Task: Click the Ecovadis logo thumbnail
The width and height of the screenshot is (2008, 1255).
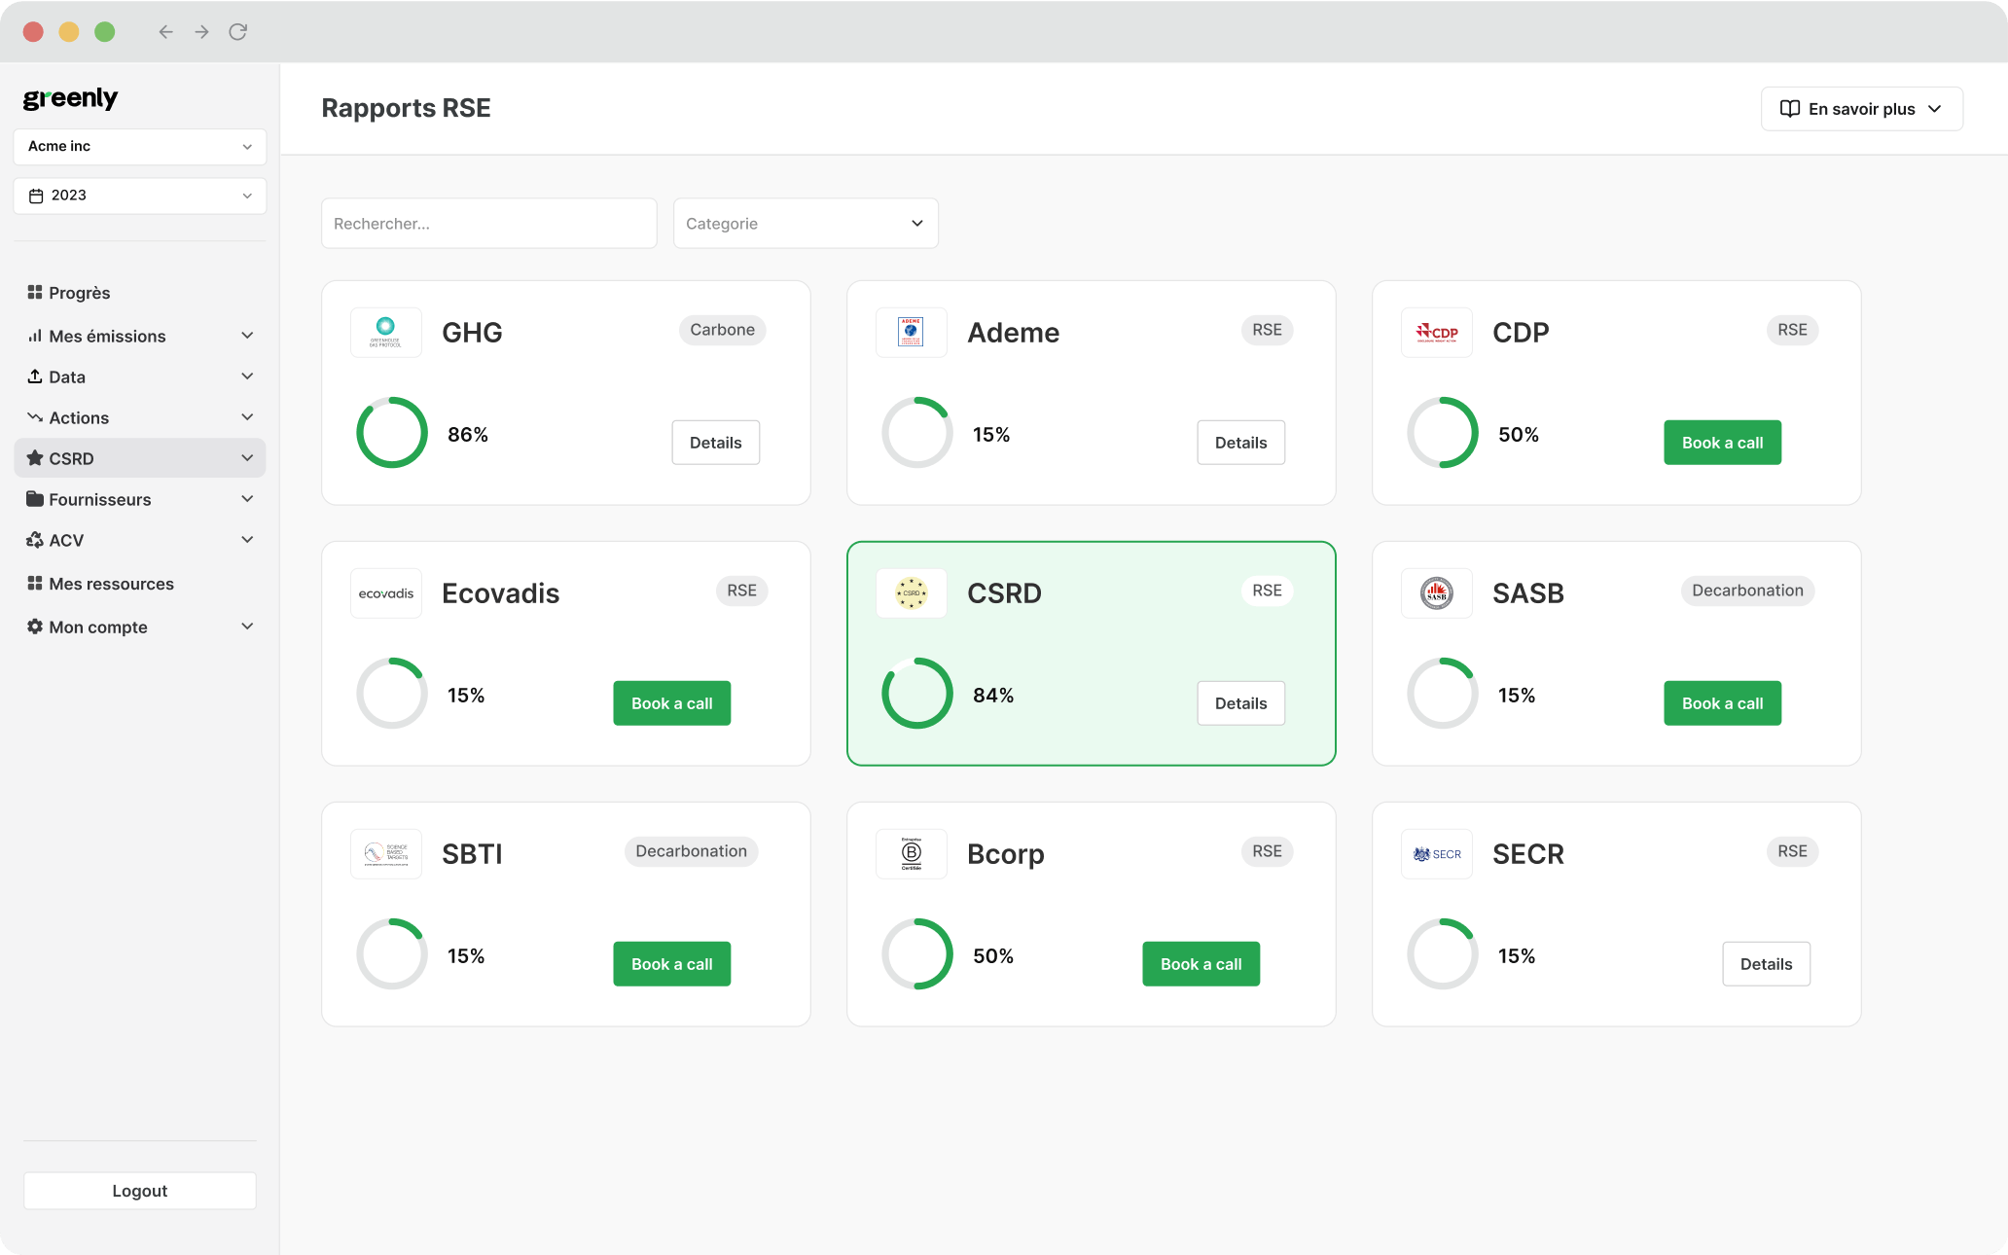Action: tap(385, 593)
